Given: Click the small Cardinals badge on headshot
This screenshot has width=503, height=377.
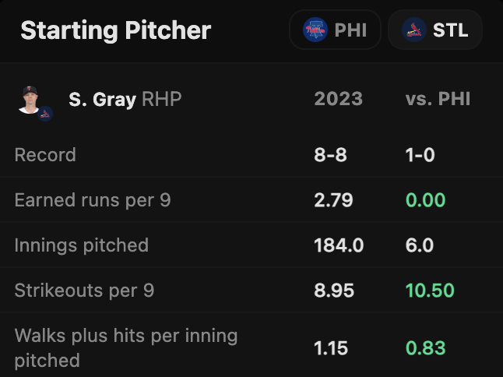Looking at the screenshot, I should click(46, 114).
